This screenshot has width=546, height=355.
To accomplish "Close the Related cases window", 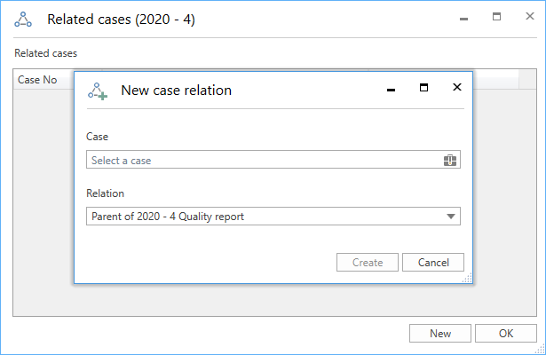I will (x=529, y=17).
